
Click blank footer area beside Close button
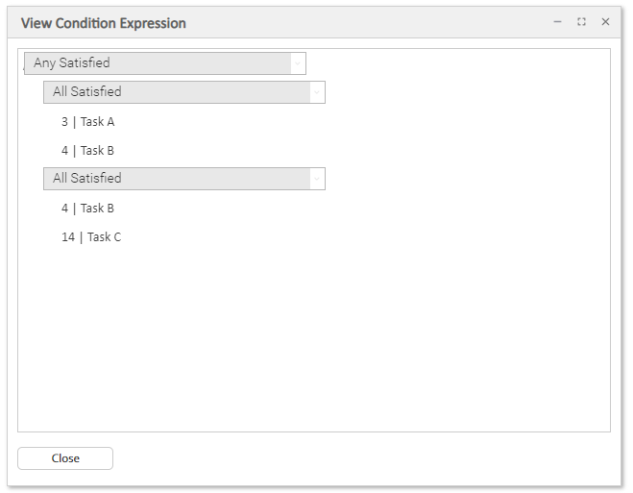click(365, 458)
